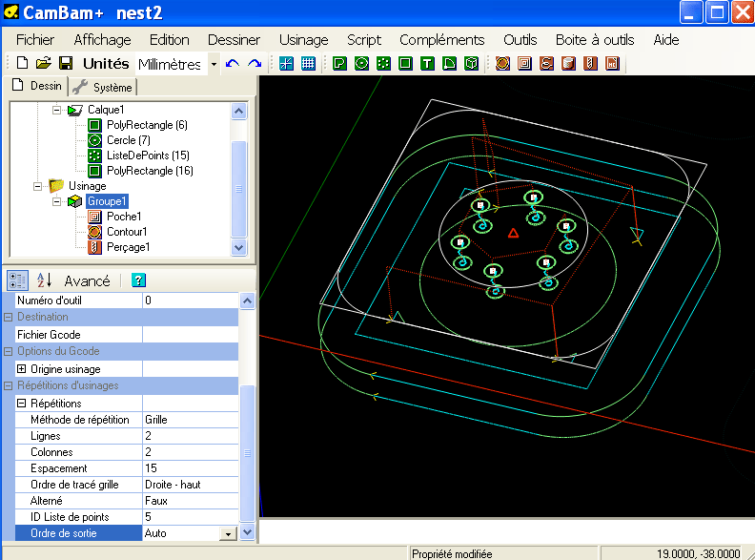Collapse the Calque1 layer node
Screen dimensions: 755x560
tap(57, 110)
